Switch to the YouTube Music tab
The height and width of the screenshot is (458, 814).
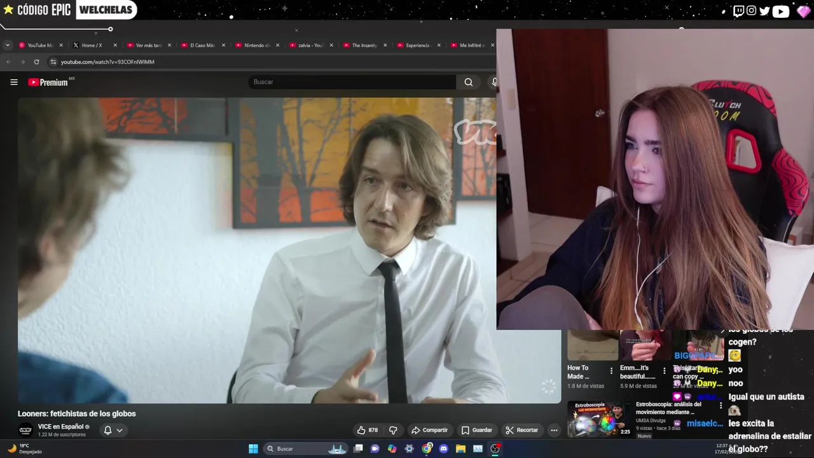[x=40, y=45]
